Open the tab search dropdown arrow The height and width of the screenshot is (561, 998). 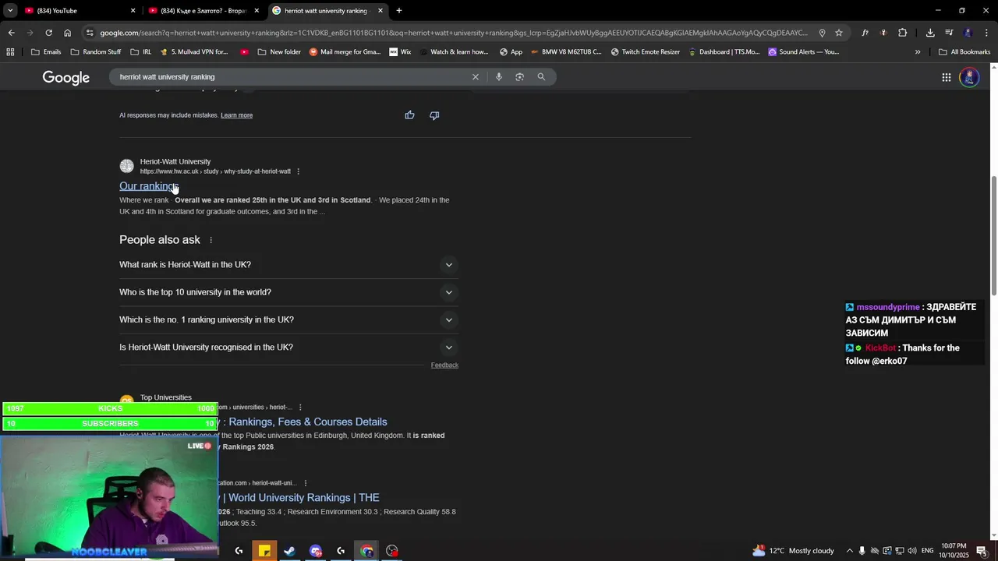[x=10, y=11]
